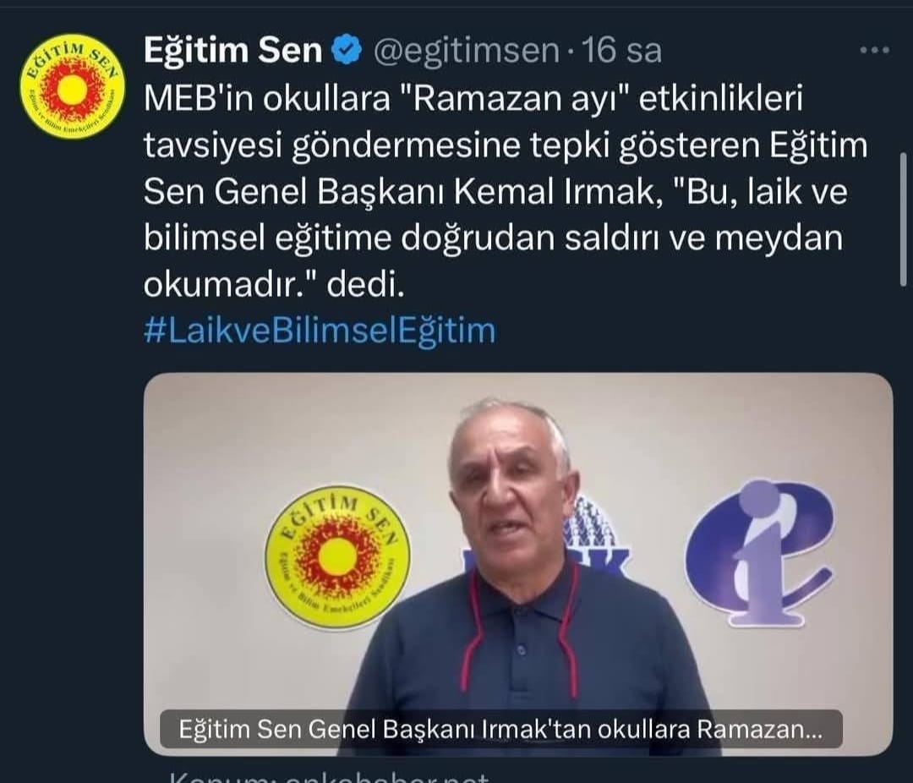
Task: Open the Eğitim Sen profile avatar
Action: pos(72,86)
